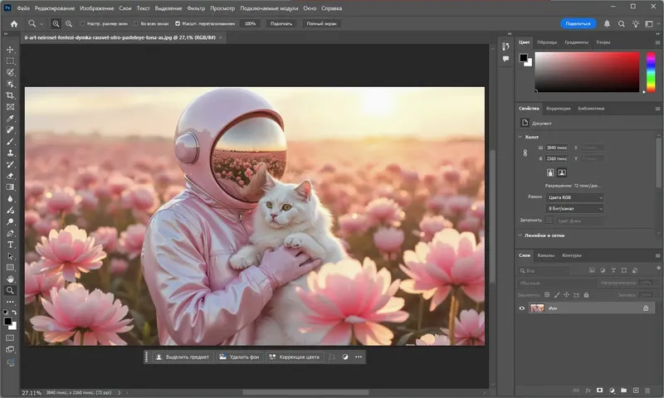
Task: Open the '8 бит/канал' bit depth dropdown
Action: coord(575,209)
